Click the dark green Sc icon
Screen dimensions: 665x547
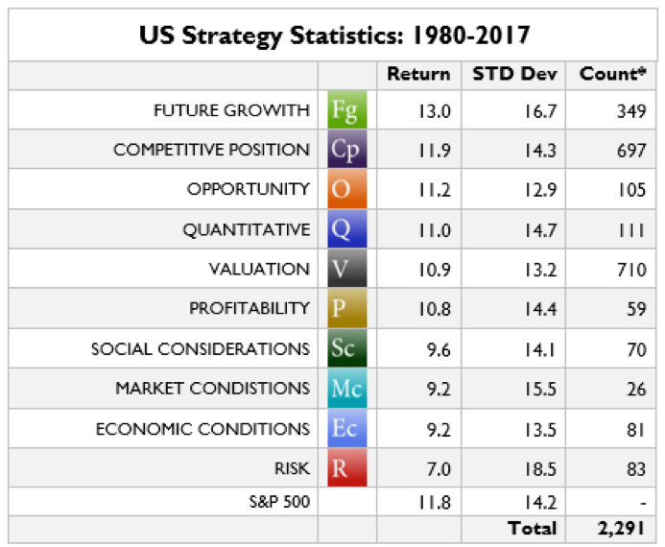[345, 348]
